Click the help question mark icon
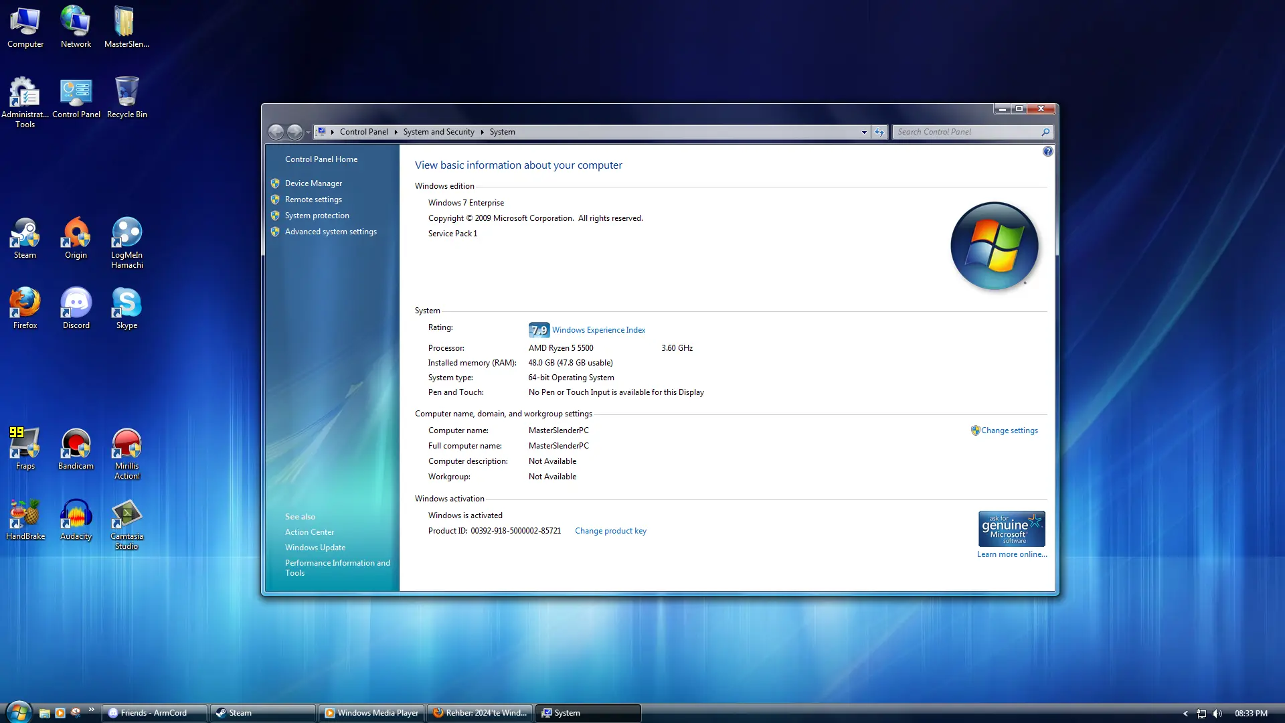 pos(1047,152)
